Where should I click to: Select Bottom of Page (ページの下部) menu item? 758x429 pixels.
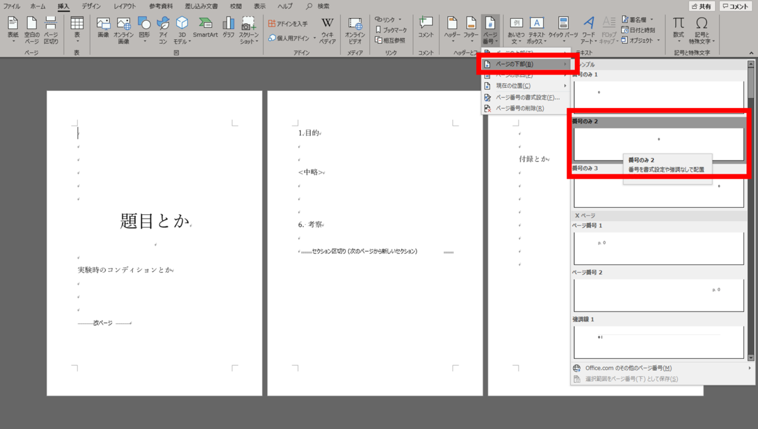(526, 64)
